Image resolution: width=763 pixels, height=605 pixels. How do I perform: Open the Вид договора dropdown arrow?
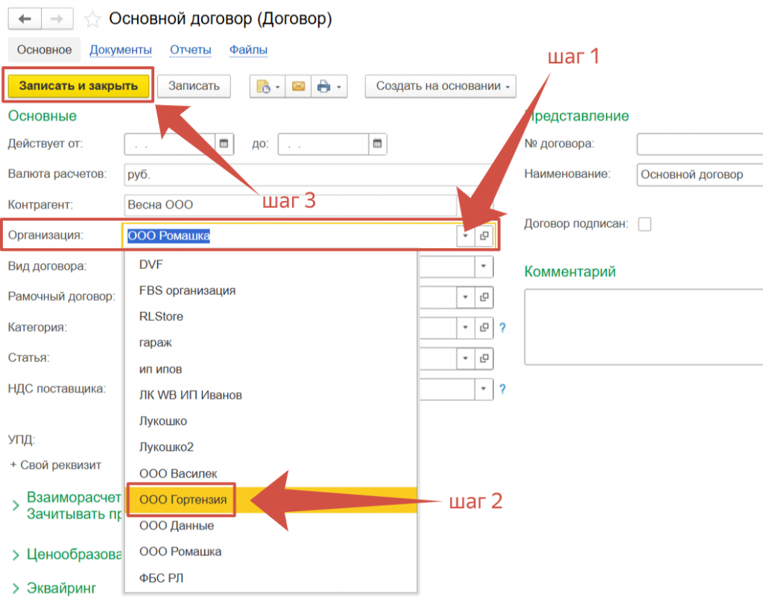[x=484, y=266]
